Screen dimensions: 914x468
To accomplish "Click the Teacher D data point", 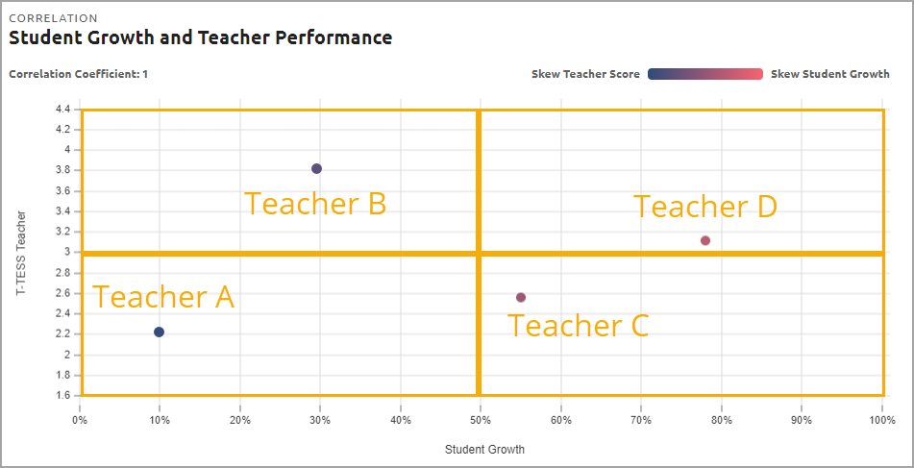I will click(x=705, y=240).
